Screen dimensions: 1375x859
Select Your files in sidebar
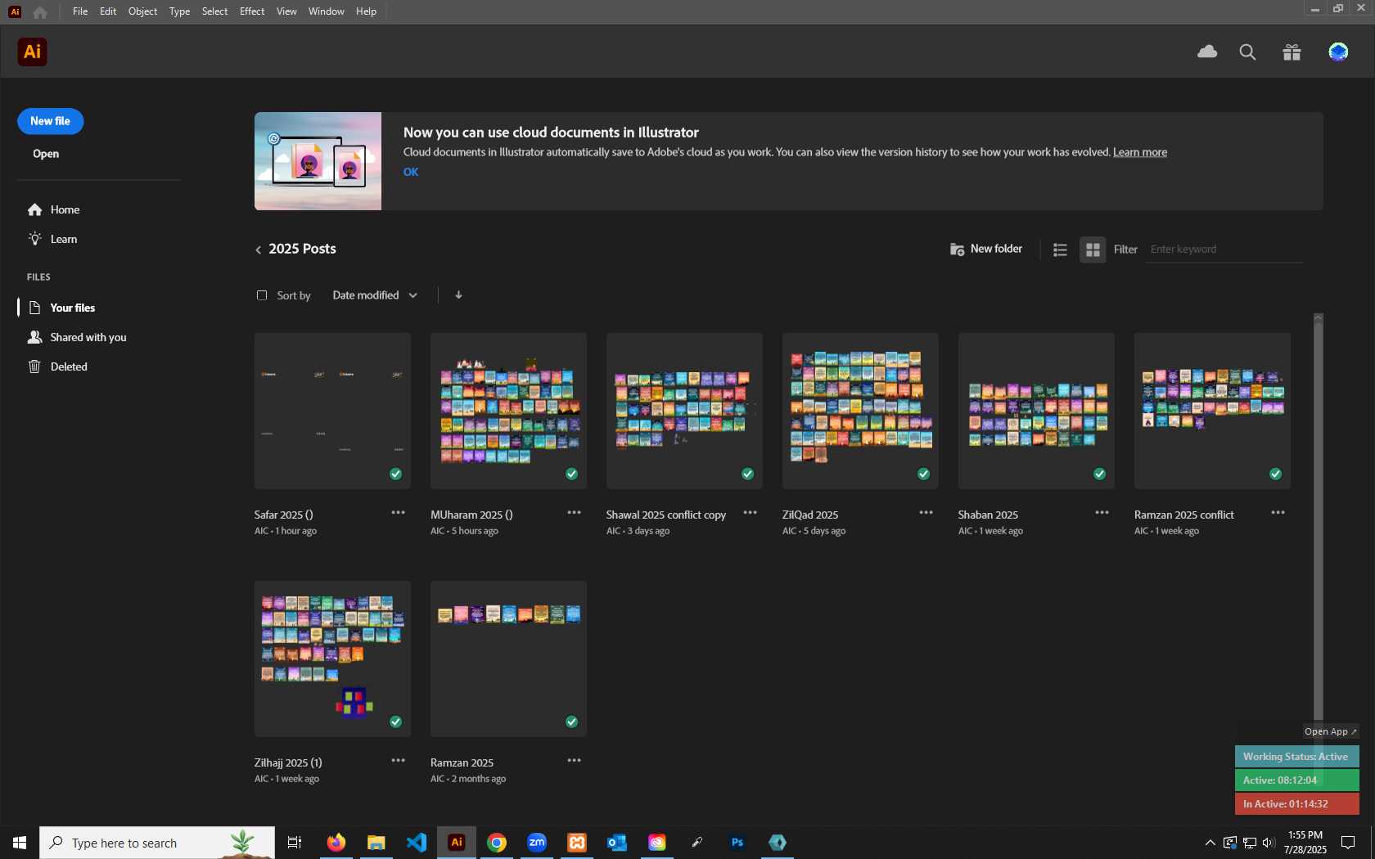click(62, 308)
